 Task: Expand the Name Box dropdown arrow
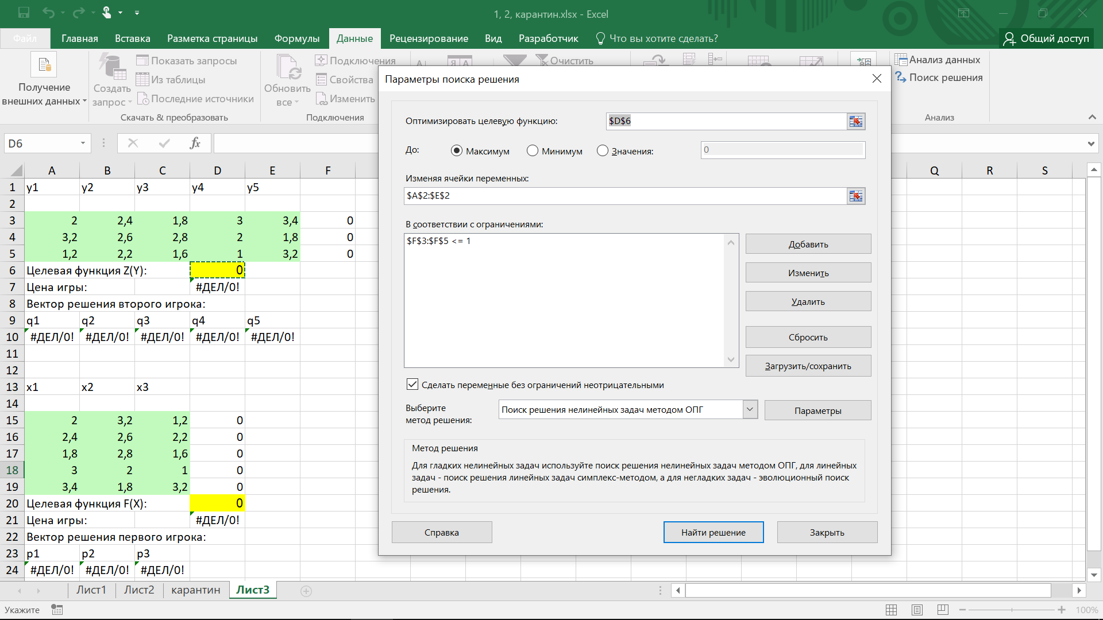point(83,144)
